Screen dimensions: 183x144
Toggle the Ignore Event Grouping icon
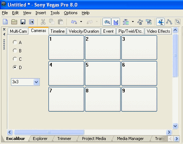(x=149, y=22)
